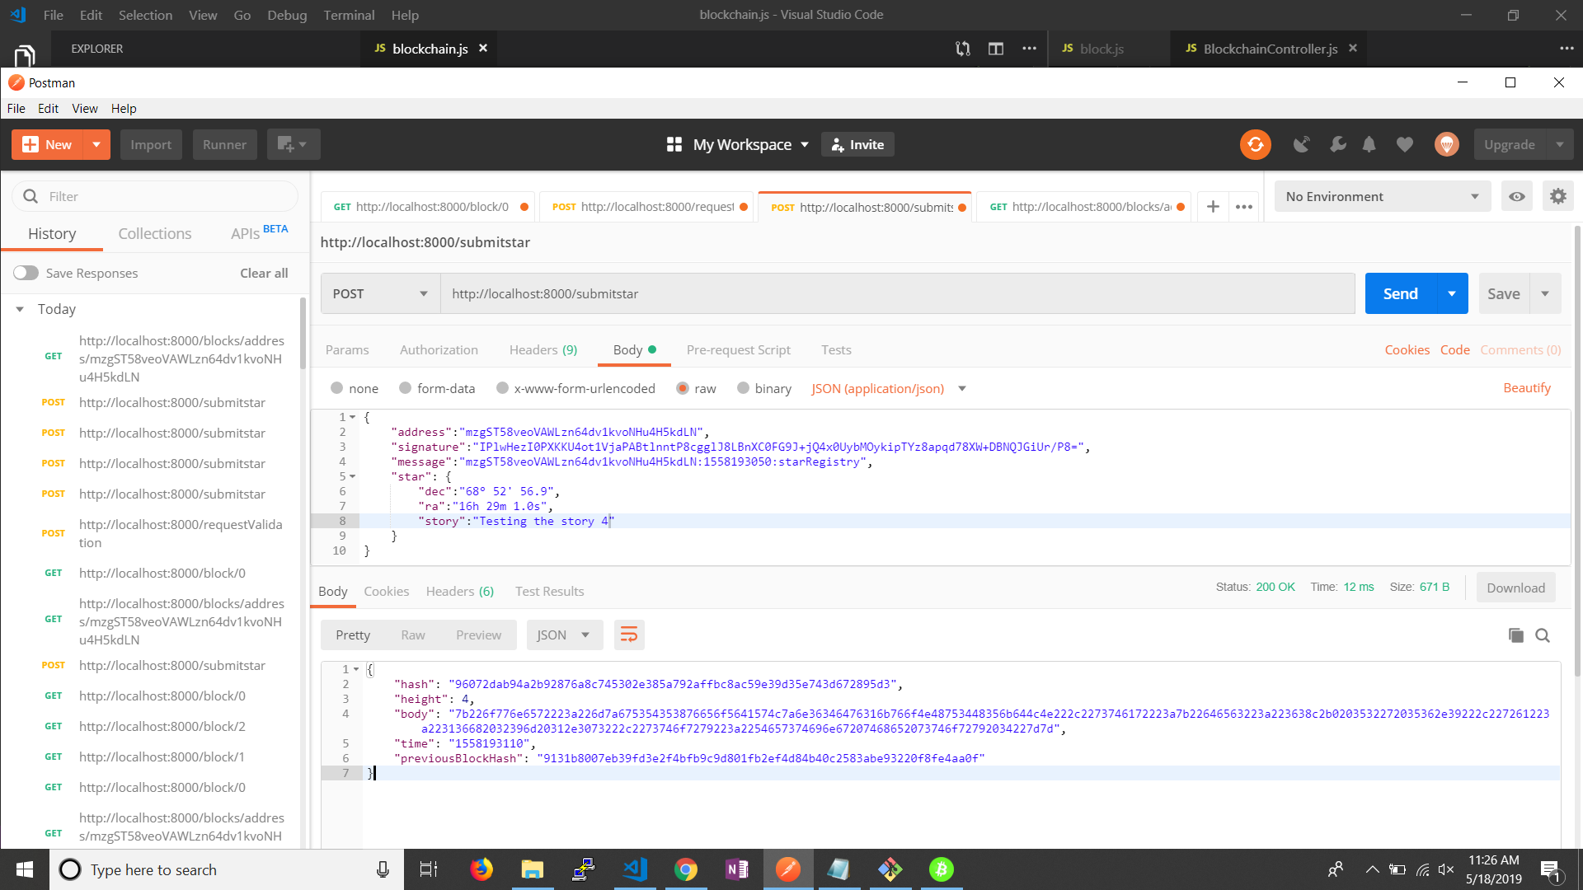Open Manage Environments gear icon
Screen dimensions: 1583x890
[1557, 196]
